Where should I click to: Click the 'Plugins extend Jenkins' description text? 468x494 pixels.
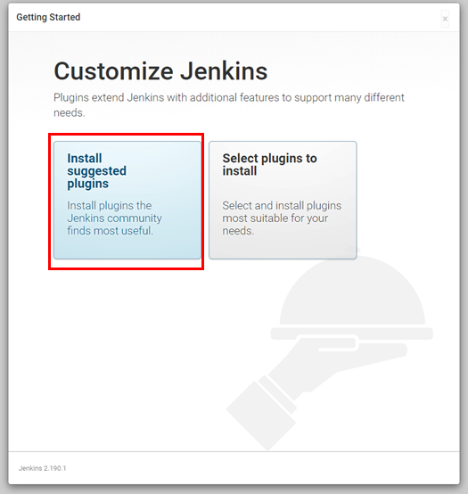tap(228, 105)
